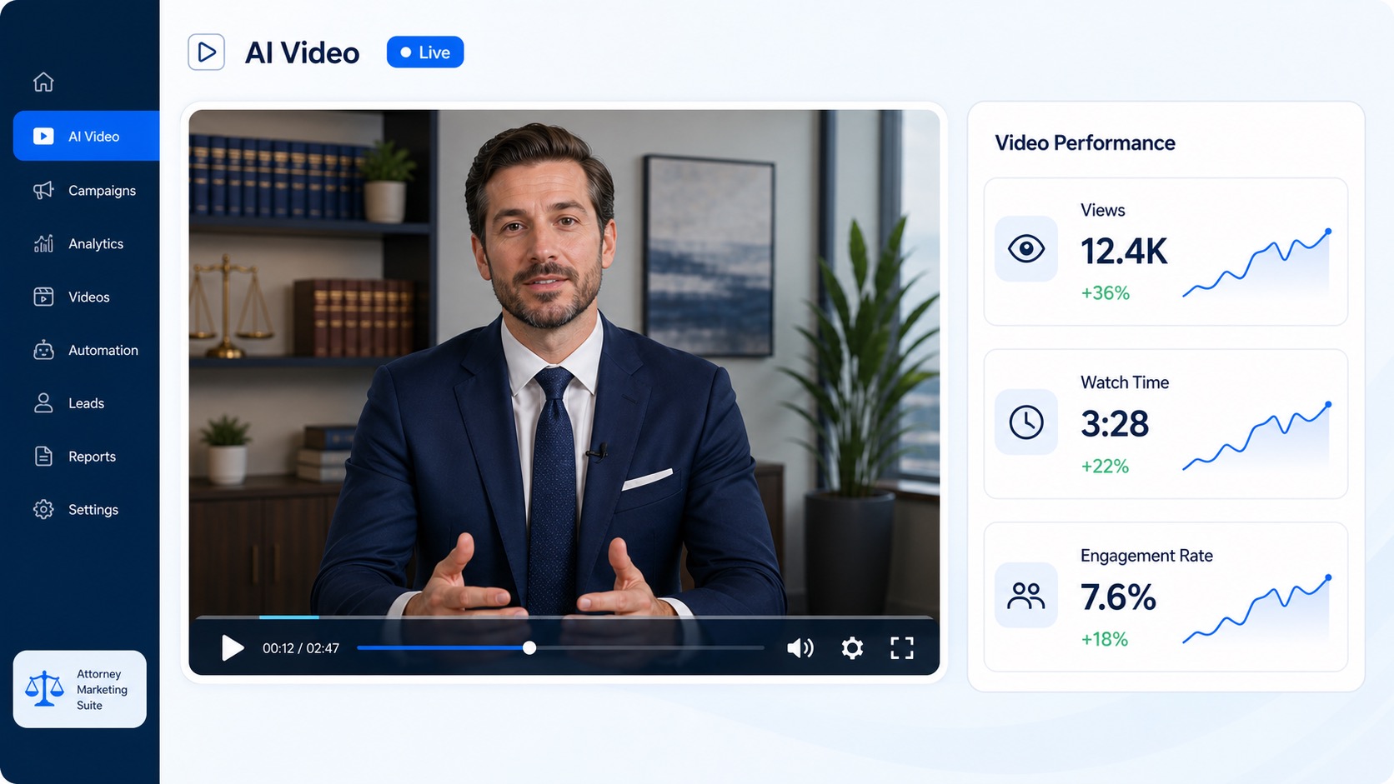This screenshot has width=1394, height=784.
Task: Select Campaigns menu item
Action: [102, 190]
